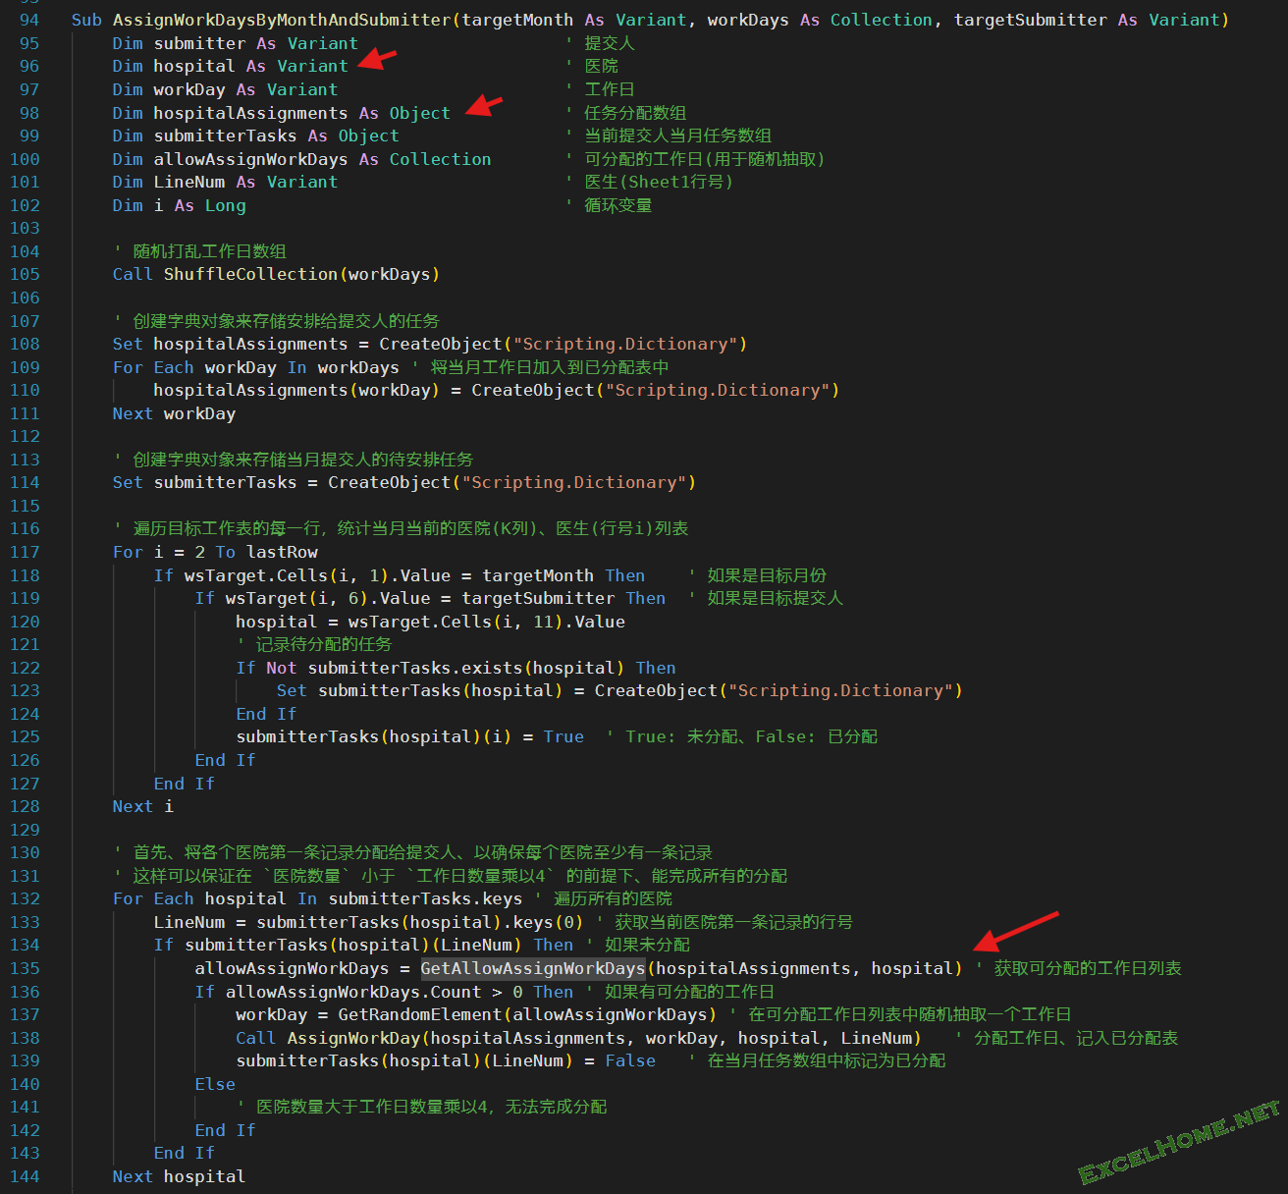Click workDays As Collection parameter on line 94
Image resolution: width=1288 pixels, height=1194 pixels.
[820, 20]
